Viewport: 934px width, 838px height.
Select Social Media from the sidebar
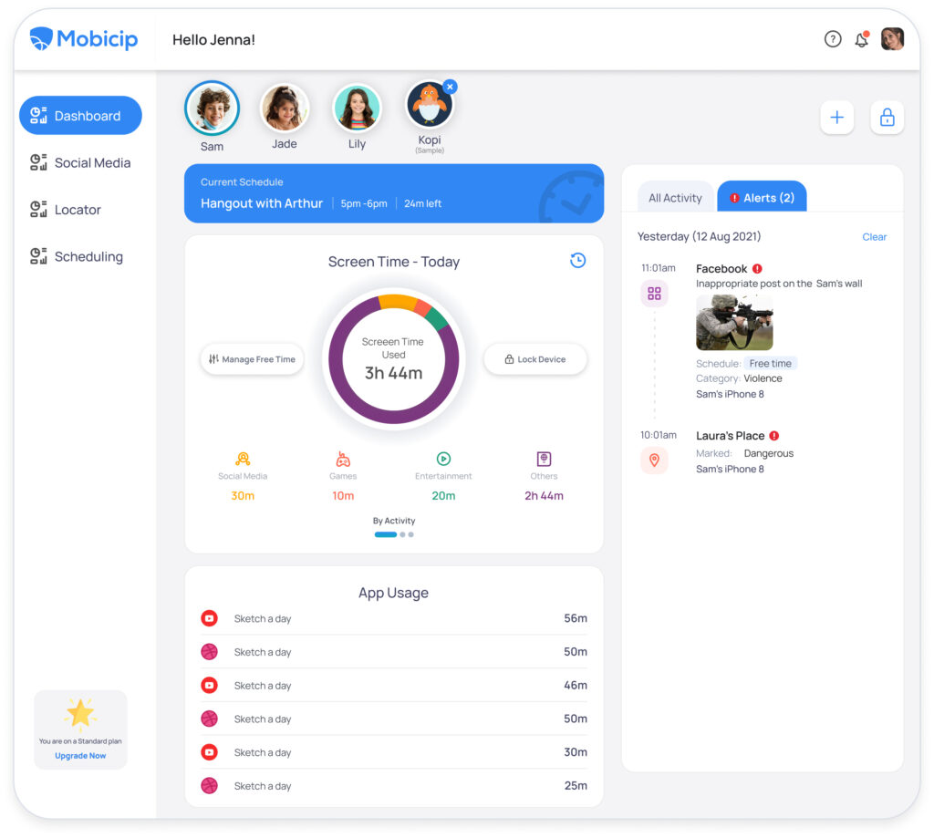coord(80,162)
